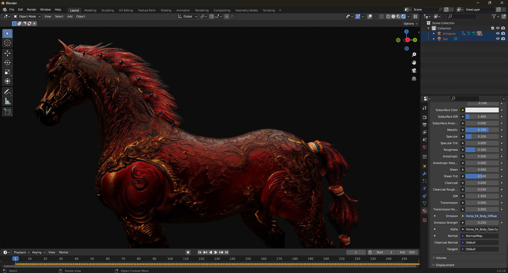Open the Render menu
The height and width of the screenshot is (273, 508).
(31, 9)
